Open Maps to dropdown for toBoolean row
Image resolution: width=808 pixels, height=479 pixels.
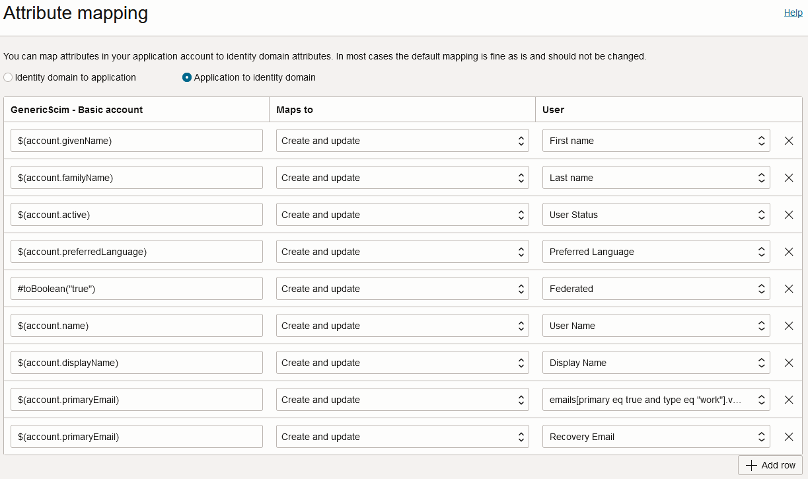[402, 289]
